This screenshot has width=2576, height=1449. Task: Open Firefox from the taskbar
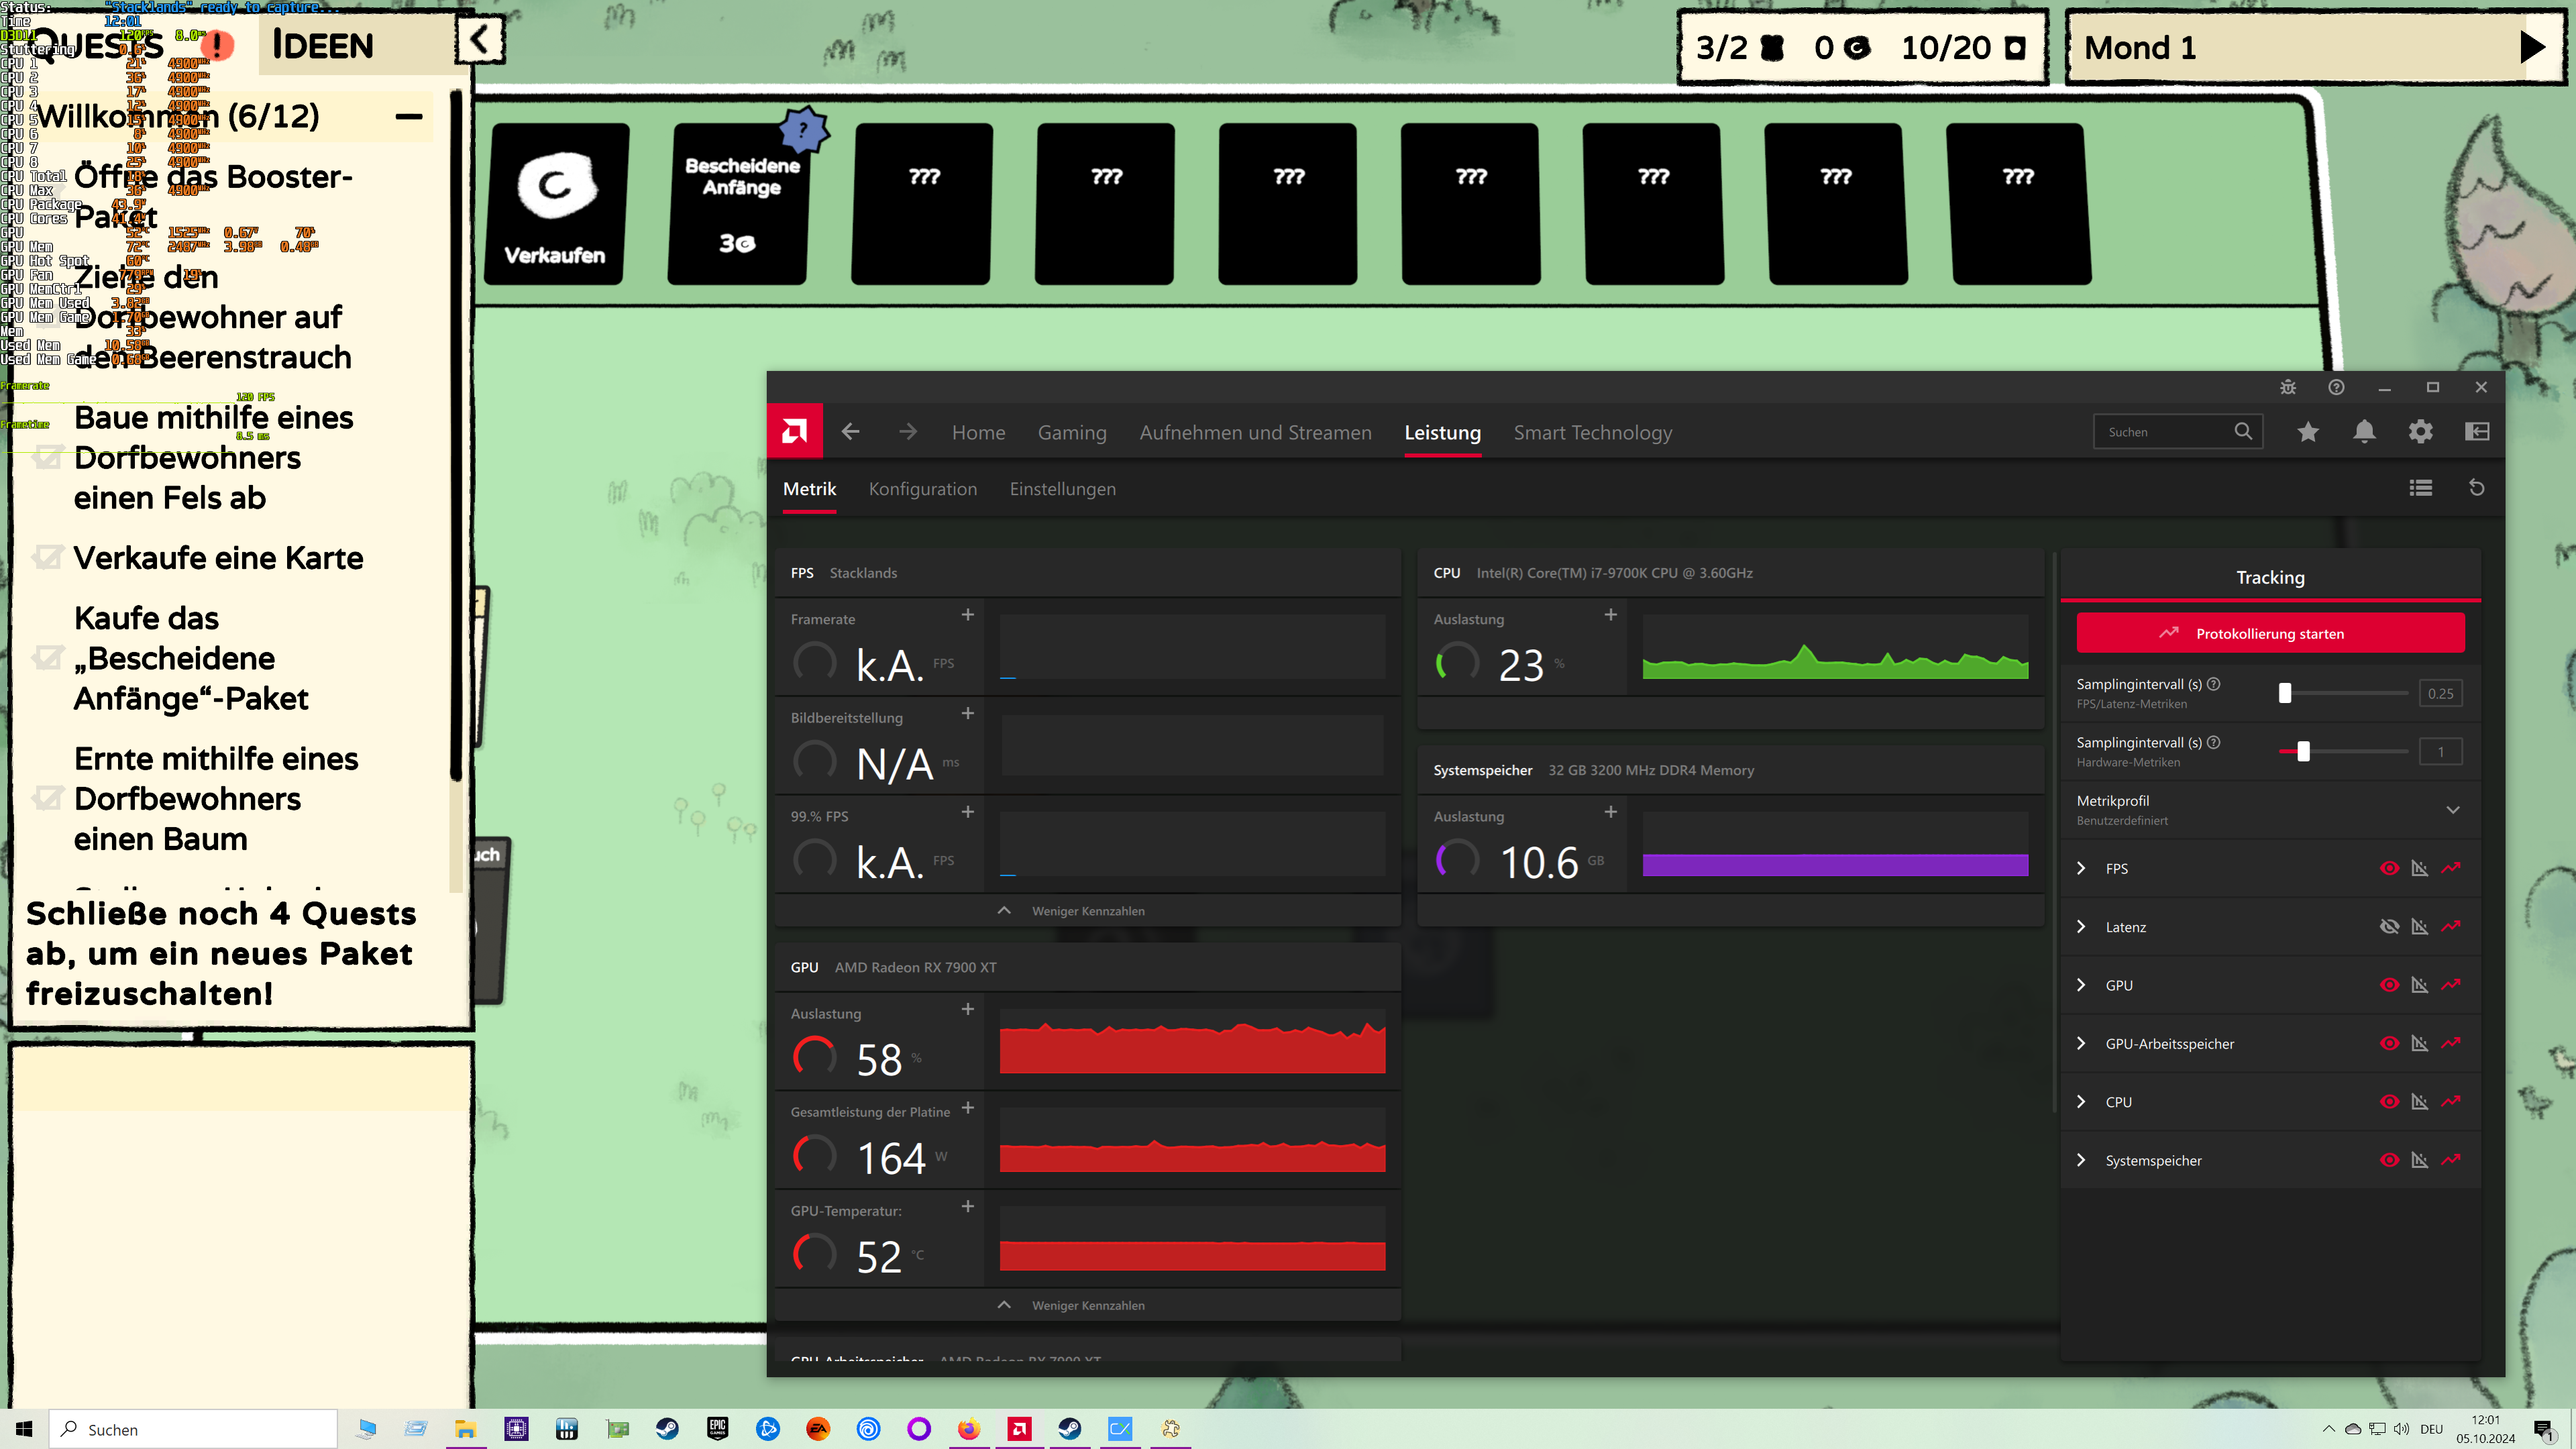[968, 1429]
